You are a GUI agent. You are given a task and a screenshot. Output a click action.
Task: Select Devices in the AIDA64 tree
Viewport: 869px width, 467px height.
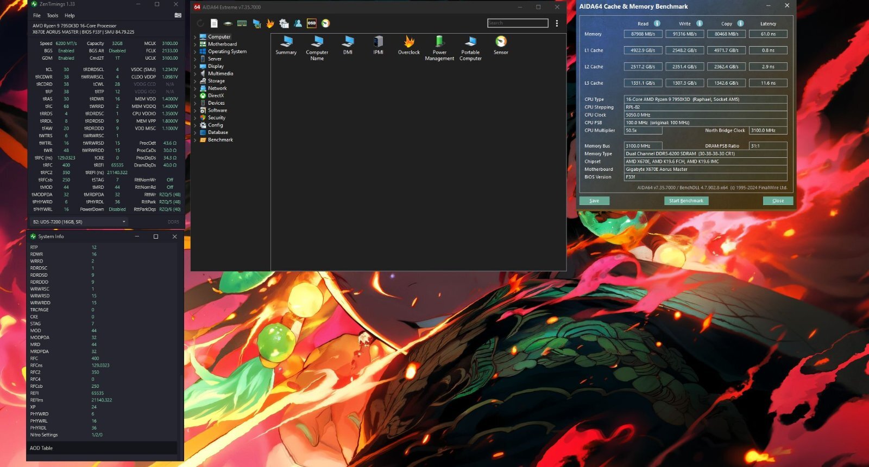(216, 103)
